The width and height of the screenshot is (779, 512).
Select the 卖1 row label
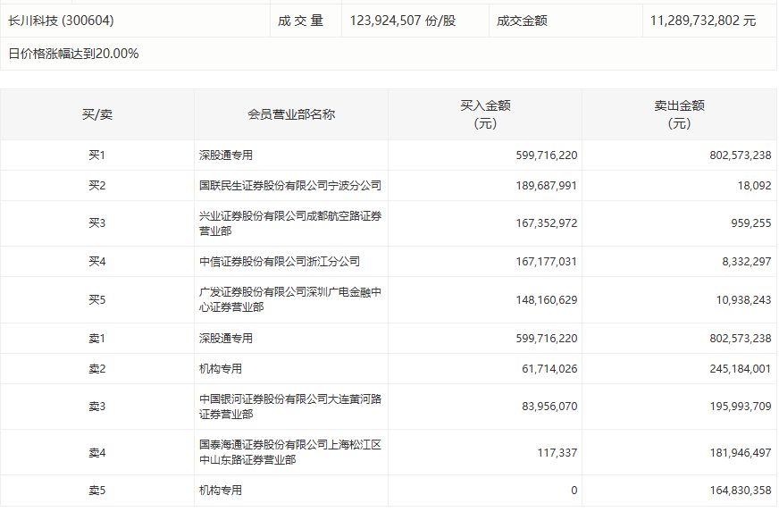pos(97,339)
